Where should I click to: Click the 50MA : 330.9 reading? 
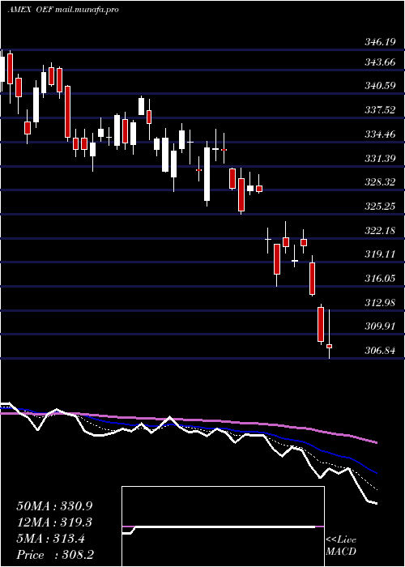[54, 506]
